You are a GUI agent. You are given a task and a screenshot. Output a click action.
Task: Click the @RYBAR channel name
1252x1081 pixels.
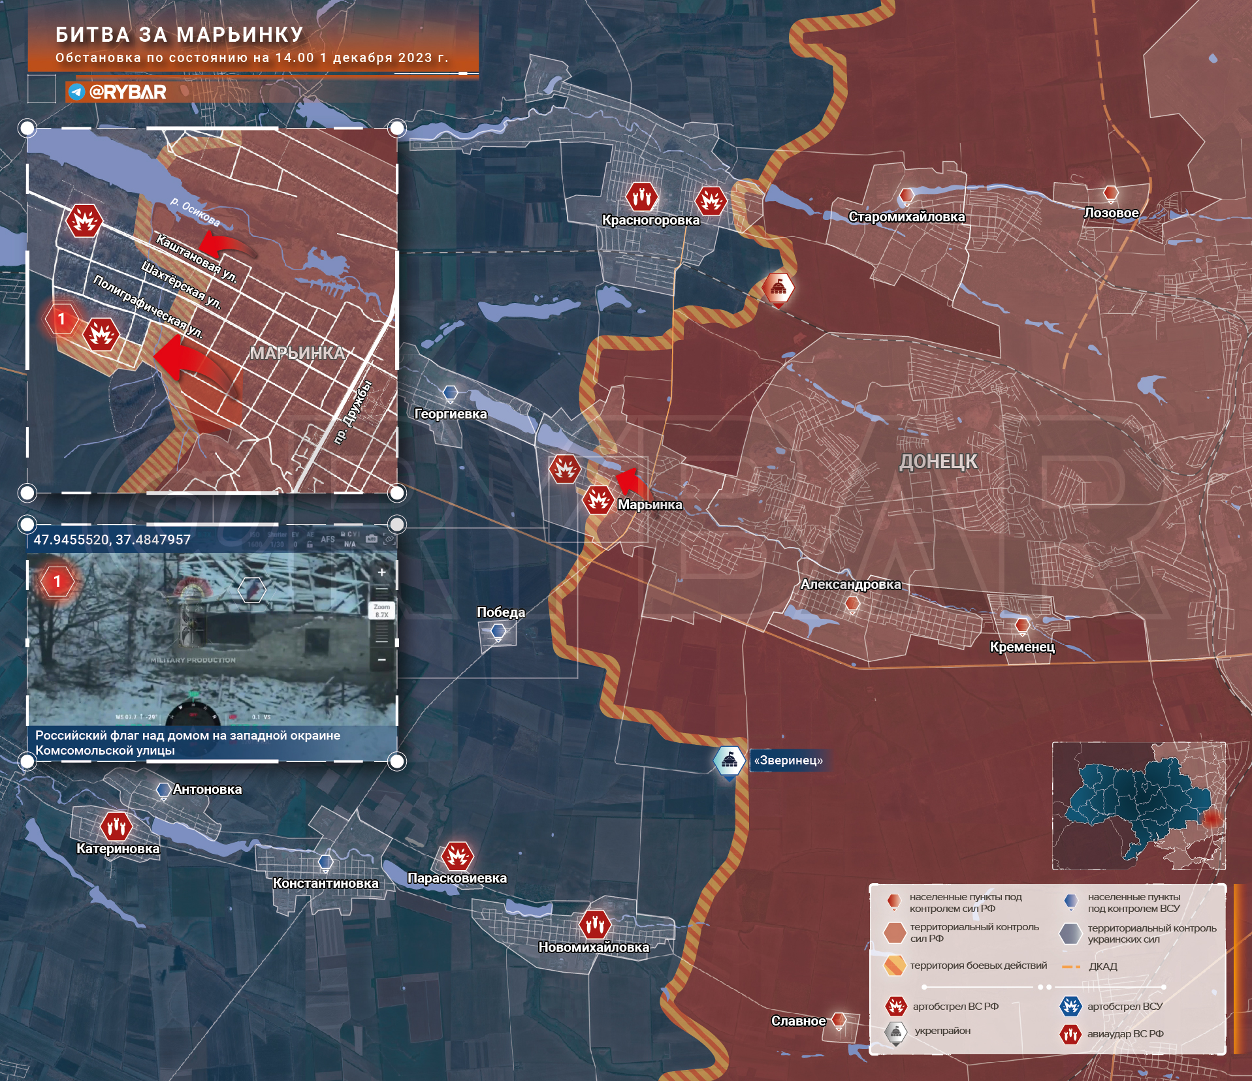[127, 92]
